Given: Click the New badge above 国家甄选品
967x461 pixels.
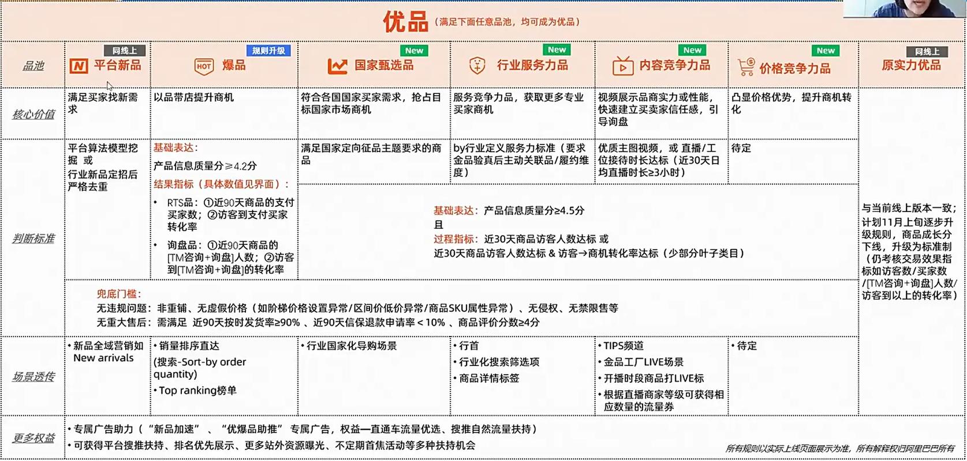Looking at the screenshot, I should tap(414, 51).
